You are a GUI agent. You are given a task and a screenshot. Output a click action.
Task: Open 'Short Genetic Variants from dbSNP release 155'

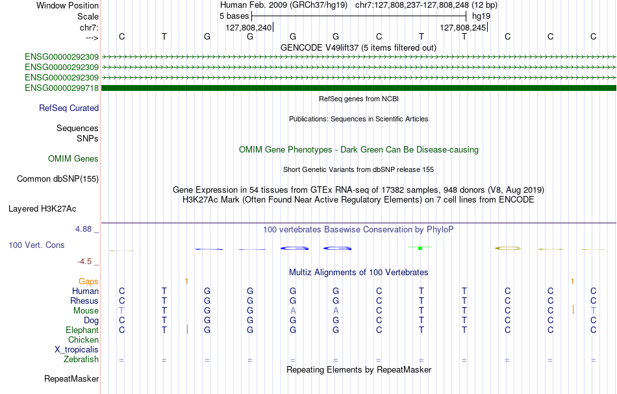pyautogui.click(x=359, y=169)
